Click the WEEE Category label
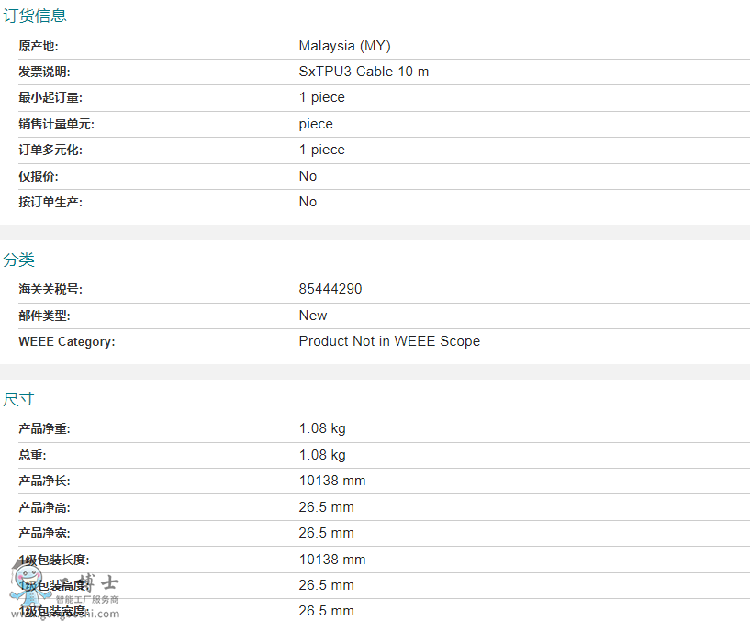 click(x=66, y=341)
